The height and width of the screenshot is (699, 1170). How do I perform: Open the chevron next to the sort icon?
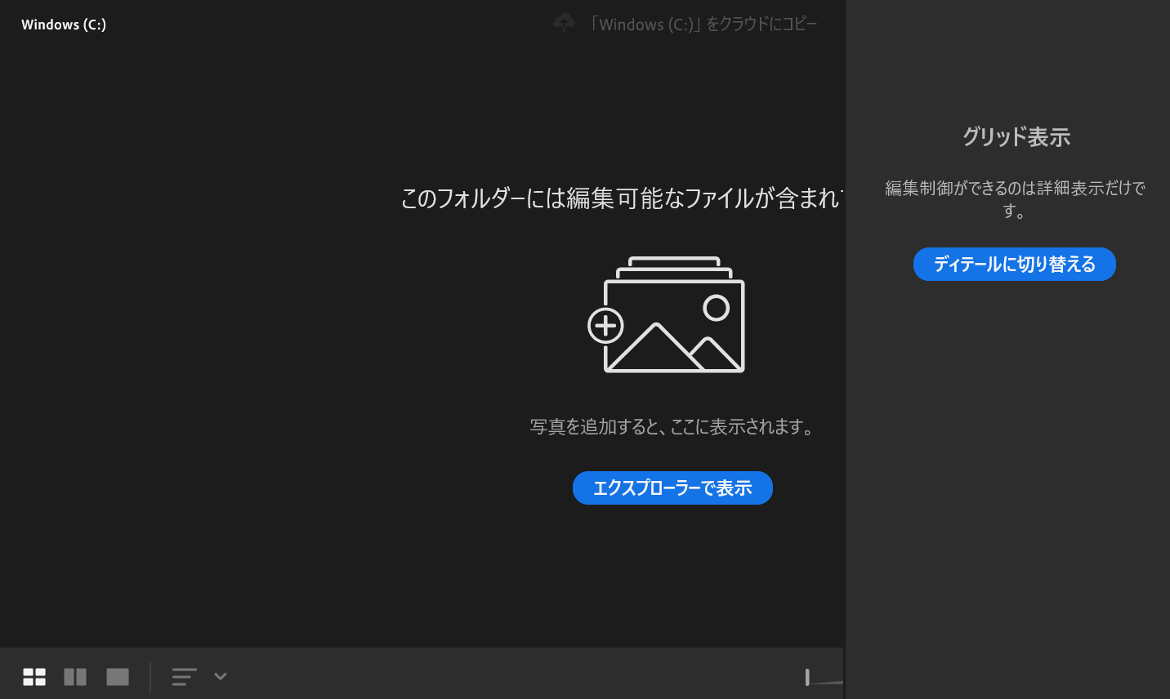coord(219,676)
